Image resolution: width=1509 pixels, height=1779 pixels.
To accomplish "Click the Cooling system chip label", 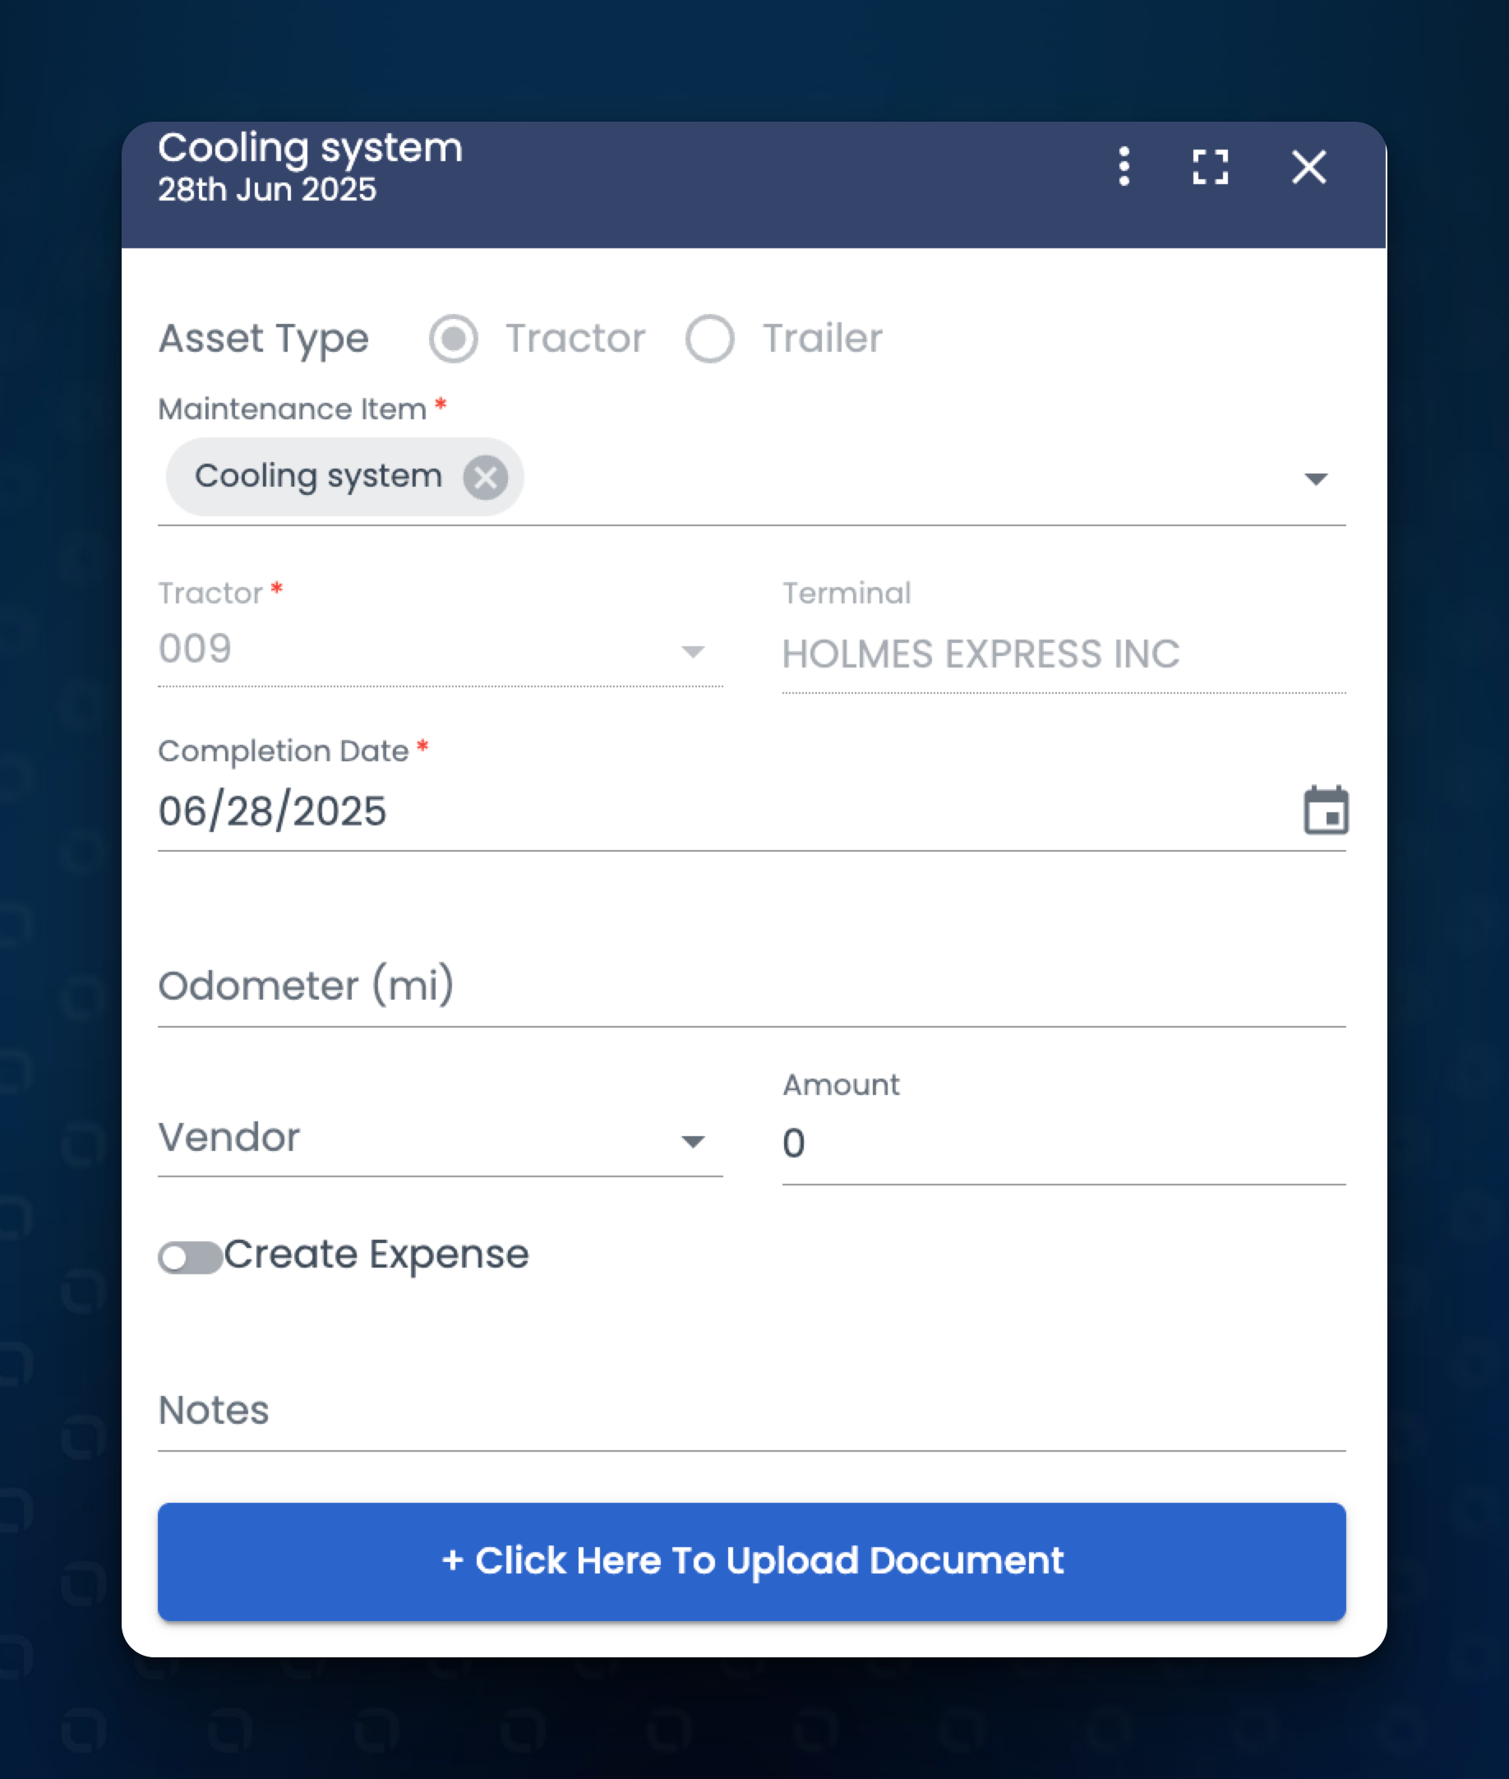I will pyautogui.click(x=318, y=476).
